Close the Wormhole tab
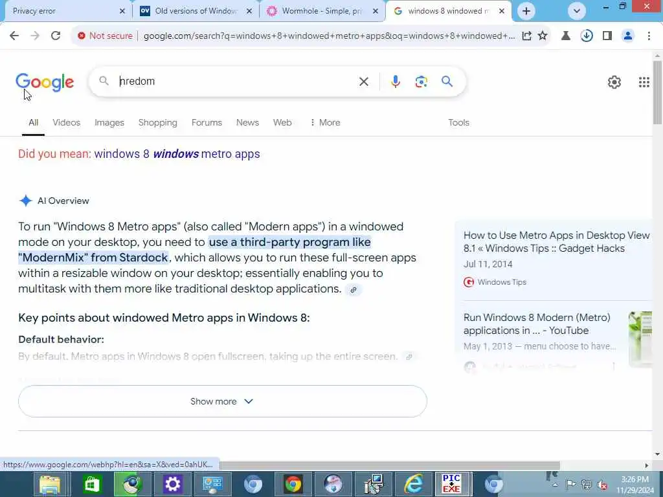 tap(375, 11)
